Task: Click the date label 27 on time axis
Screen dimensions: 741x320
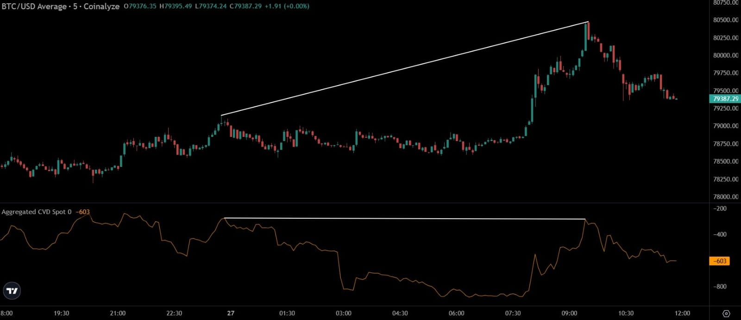Action: pos(231,313)
